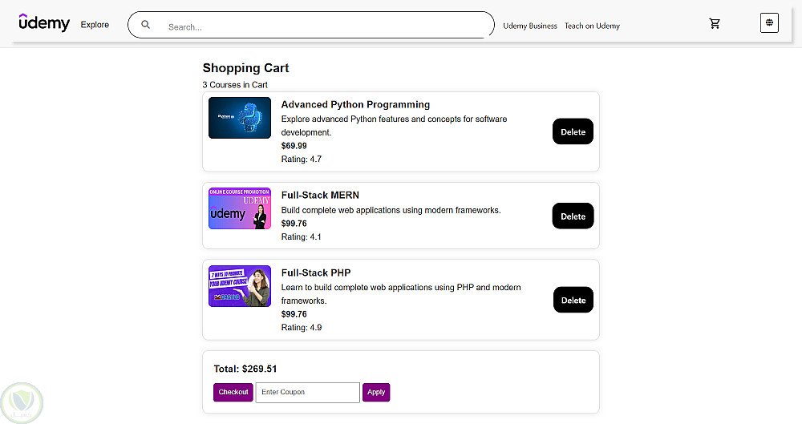Apply the coupon code
802x424 pixels.
(376, 392)
